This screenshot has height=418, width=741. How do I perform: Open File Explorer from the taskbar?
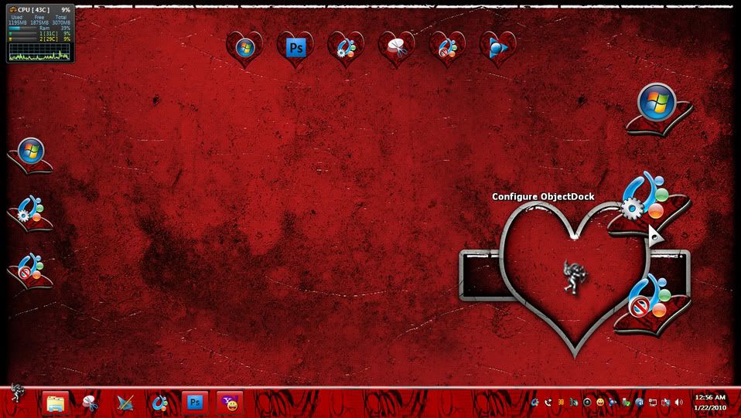click(x=55, y=403)
